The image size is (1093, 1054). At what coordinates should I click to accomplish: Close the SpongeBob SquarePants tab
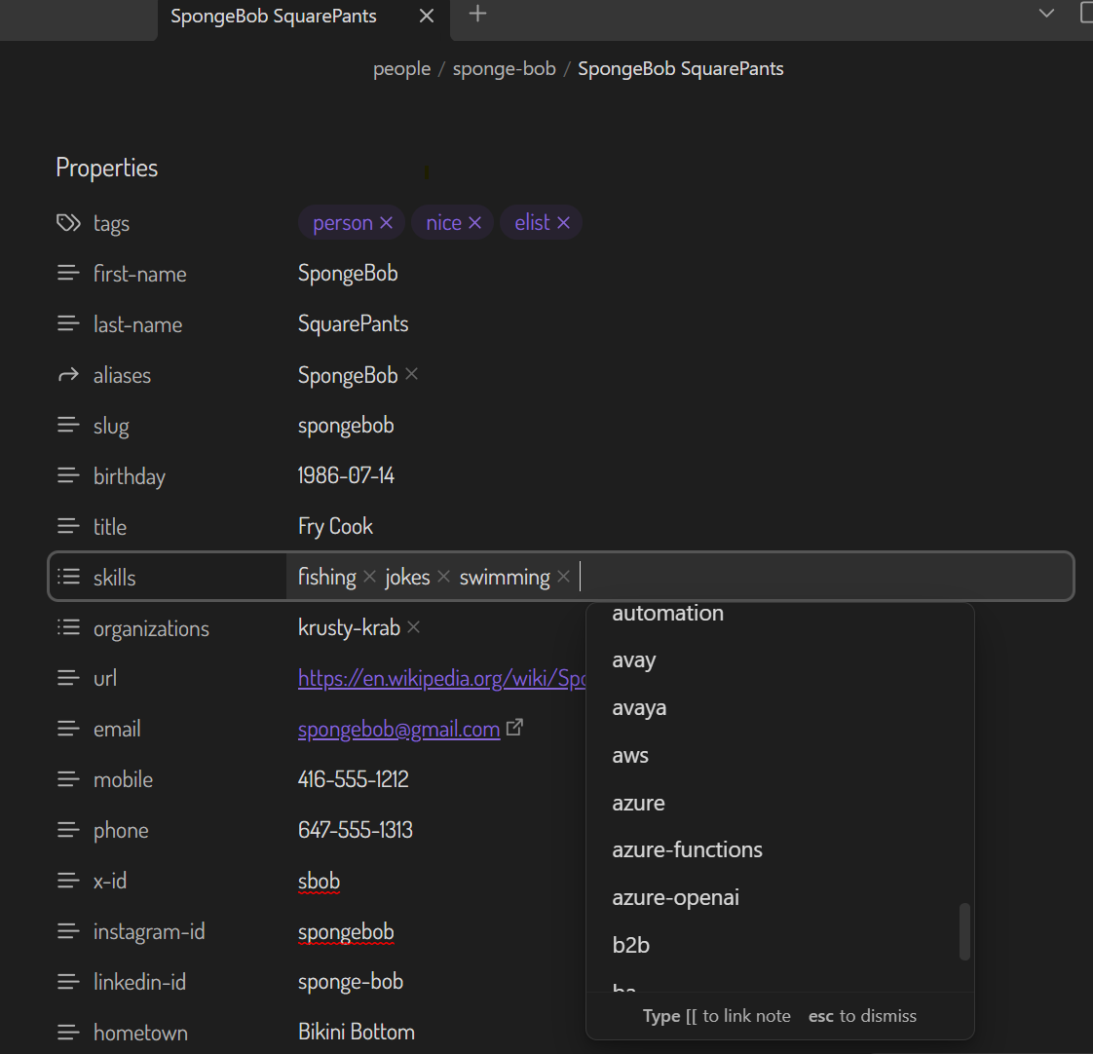coord(427,16)
